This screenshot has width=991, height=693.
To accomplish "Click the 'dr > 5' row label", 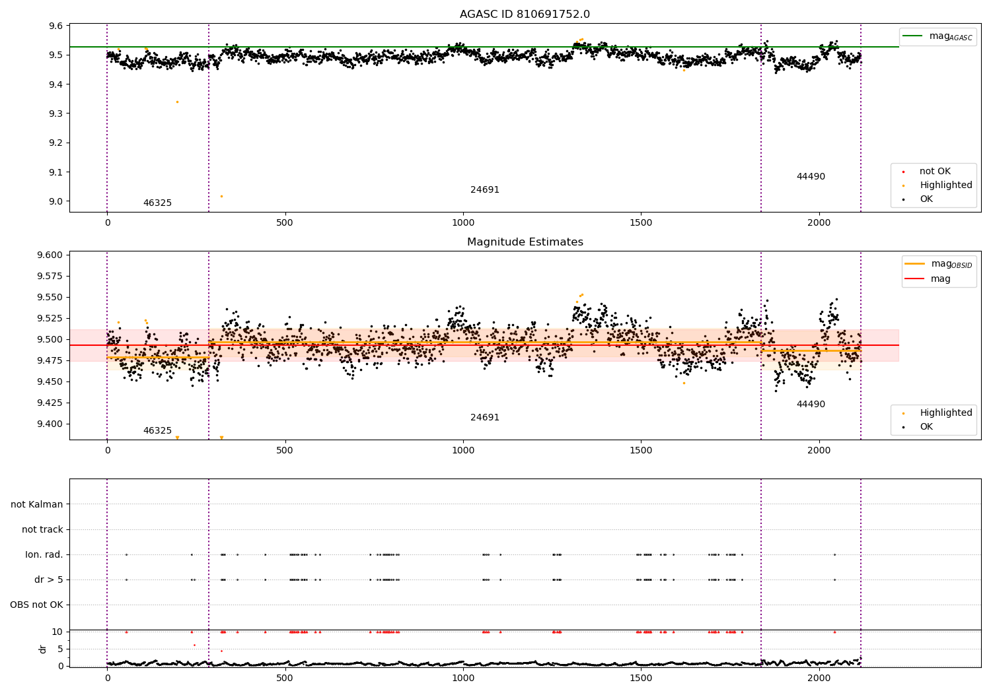I will (x=49, y=580).
